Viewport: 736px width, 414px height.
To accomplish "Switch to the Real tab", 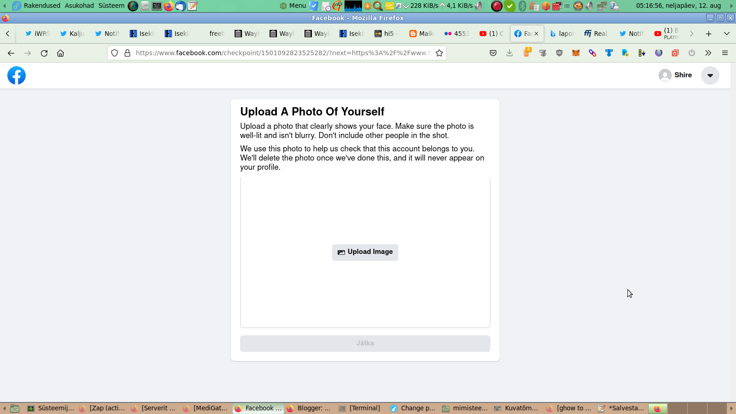I will point(597,34).
